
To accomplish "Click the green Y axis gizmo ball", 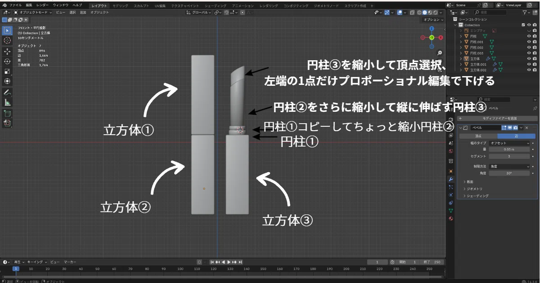I will [x=432, y=37].
